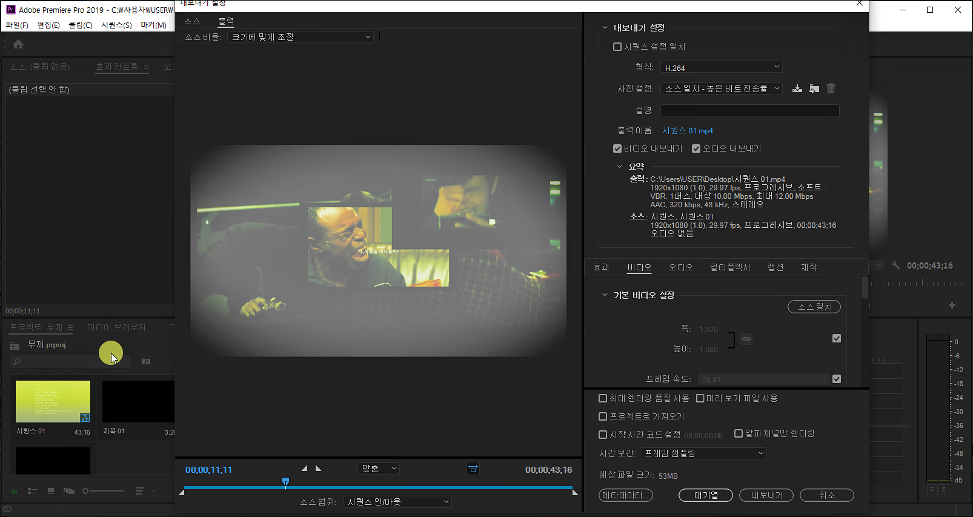Collapse 기본 비디오 설정 section
Viewport: 973px width, 517px height.
605,295
